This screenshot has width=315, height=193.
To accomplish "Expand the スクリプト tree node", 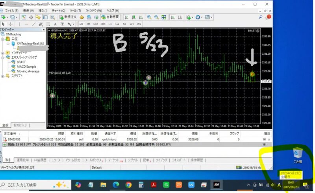I will click(x=2, y=76).
